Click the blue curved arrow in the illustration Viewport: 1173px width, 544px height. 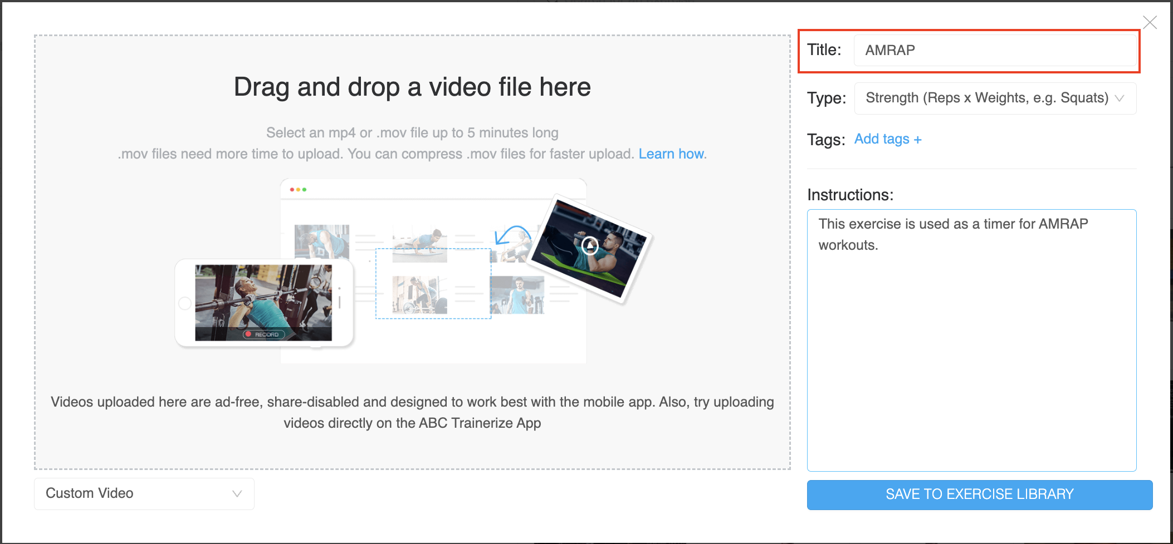pos(511,234)
